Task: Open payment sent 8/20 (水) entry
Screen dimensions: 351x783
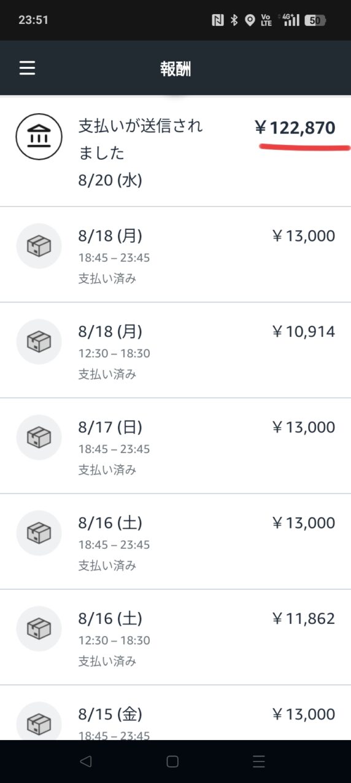Action: 175,152
